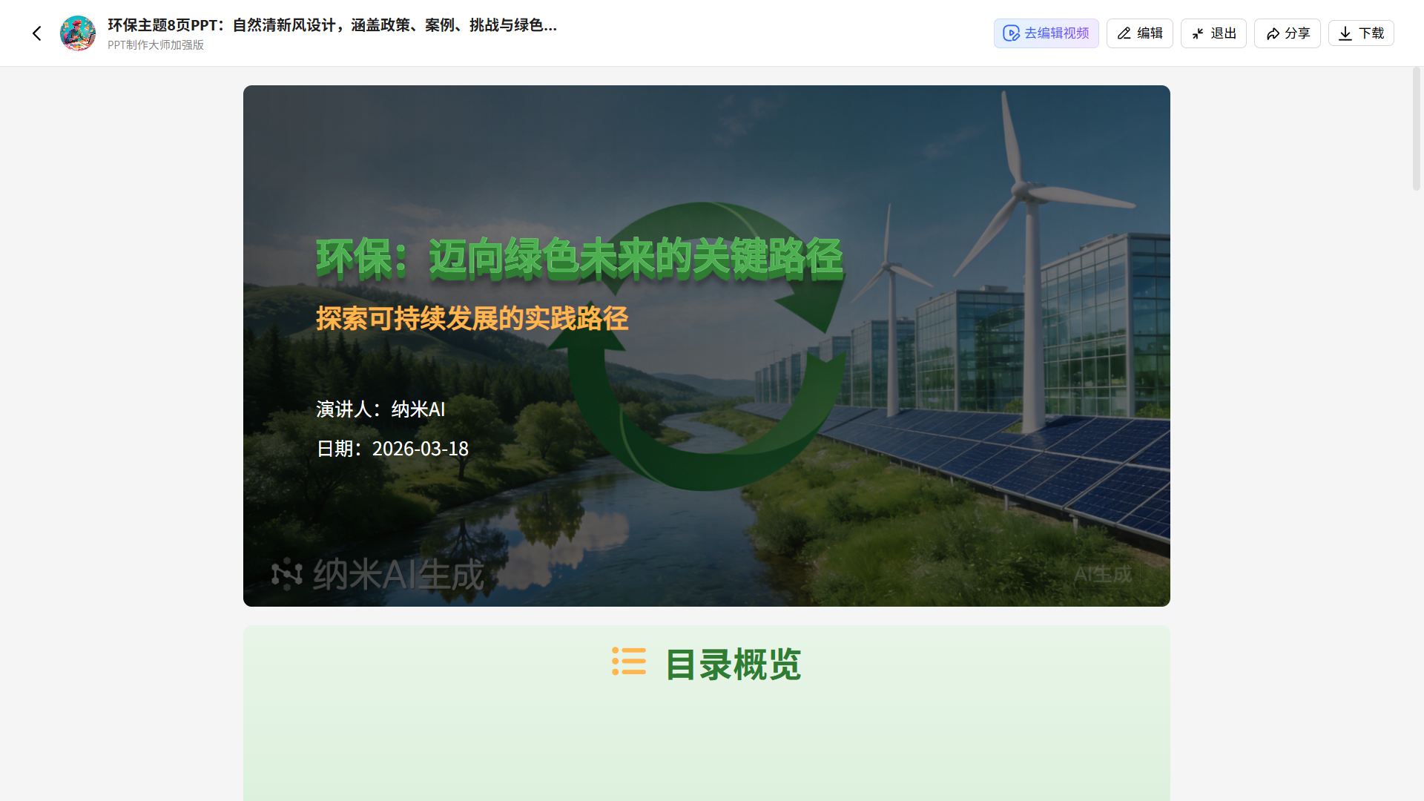Click the PPT制作大师加强版 subtitle link
This screenshot has height=801, width=1424.
(x=156, y=45)
